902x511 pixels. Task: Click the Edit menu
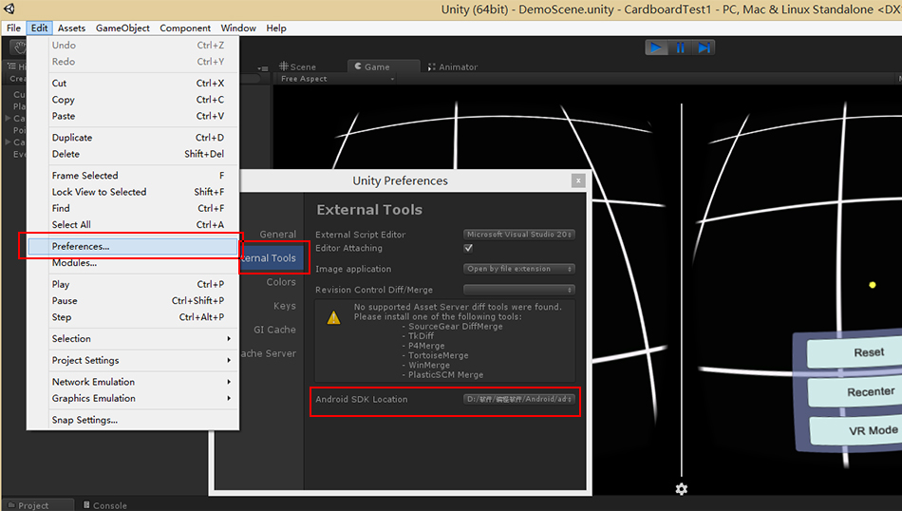(39, 28)
